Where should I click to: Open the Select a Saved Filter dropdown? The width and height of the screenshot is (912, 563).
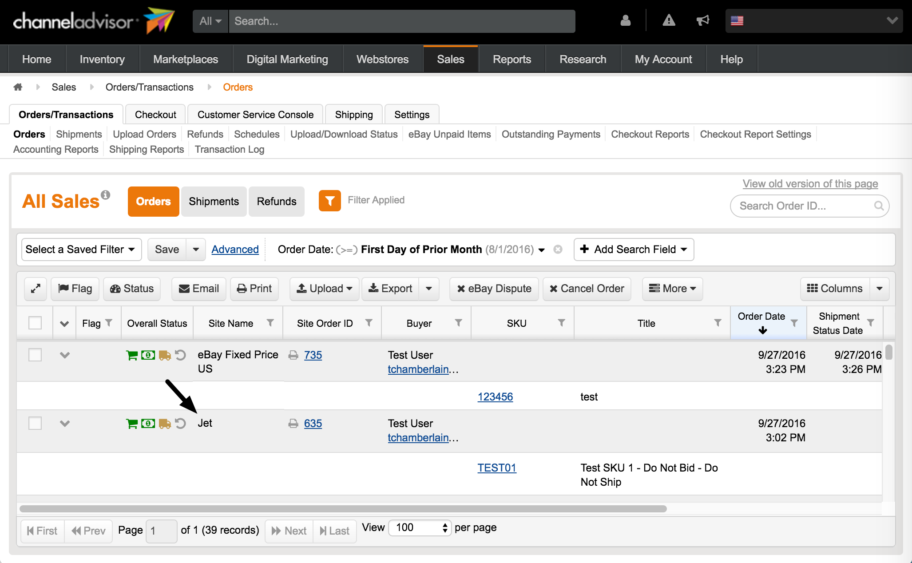[81, 250]
